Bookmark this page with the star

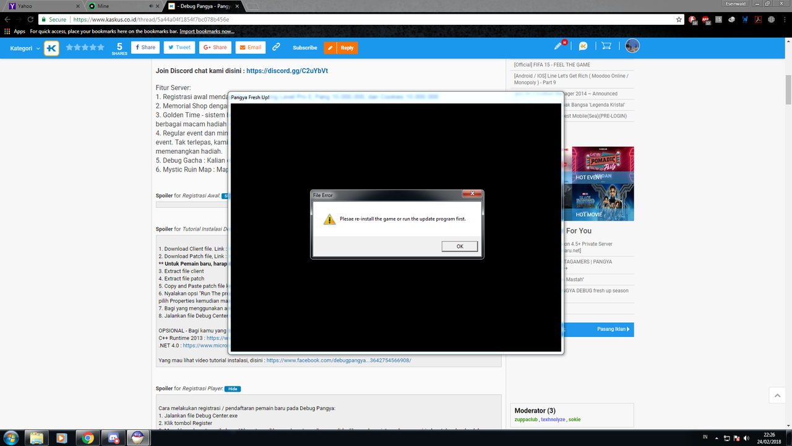tap(679, 19)
